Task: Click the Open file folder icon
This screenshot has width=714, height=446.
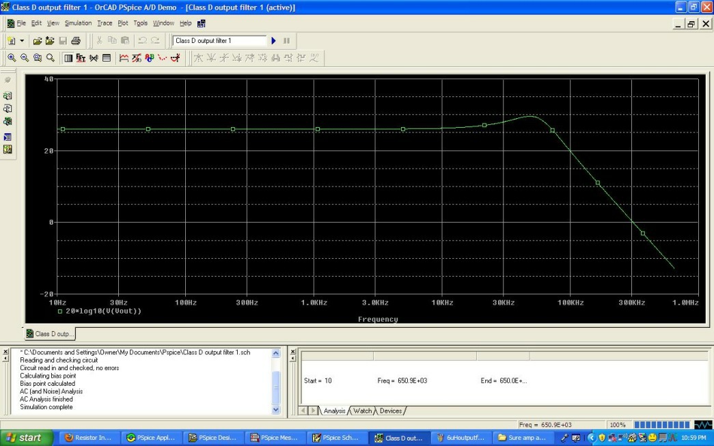Action: (38, 41)
